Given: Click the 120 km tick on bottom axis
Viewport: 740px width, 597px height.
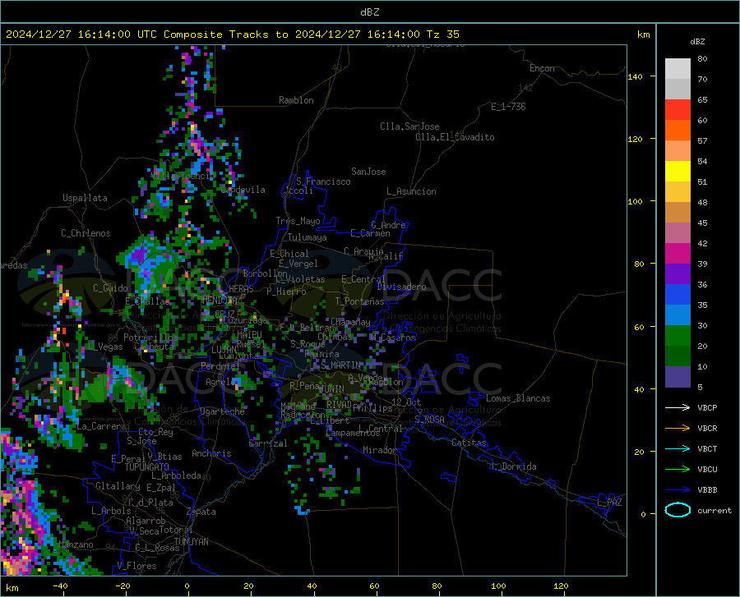Looking at the screenshot, I should pos(561,586).
